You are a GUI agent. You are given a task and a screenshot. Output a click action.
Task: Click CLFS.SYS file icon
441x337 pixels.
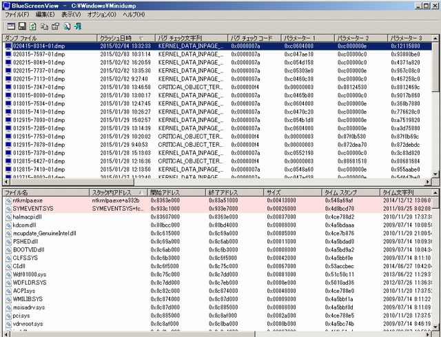click(8, 258)
